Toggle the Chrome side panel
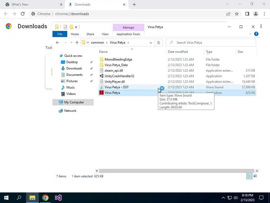The width and height of the screenshot is (270, 203). (x=247, y=14)
